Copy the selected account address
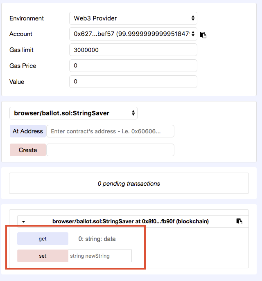 [203, 35]
